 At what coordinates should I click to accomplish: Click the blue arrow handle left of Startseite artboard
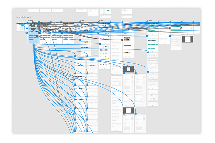click(27, 33)
